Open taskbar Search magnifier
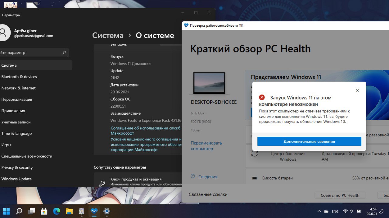 tap(19, 211)
